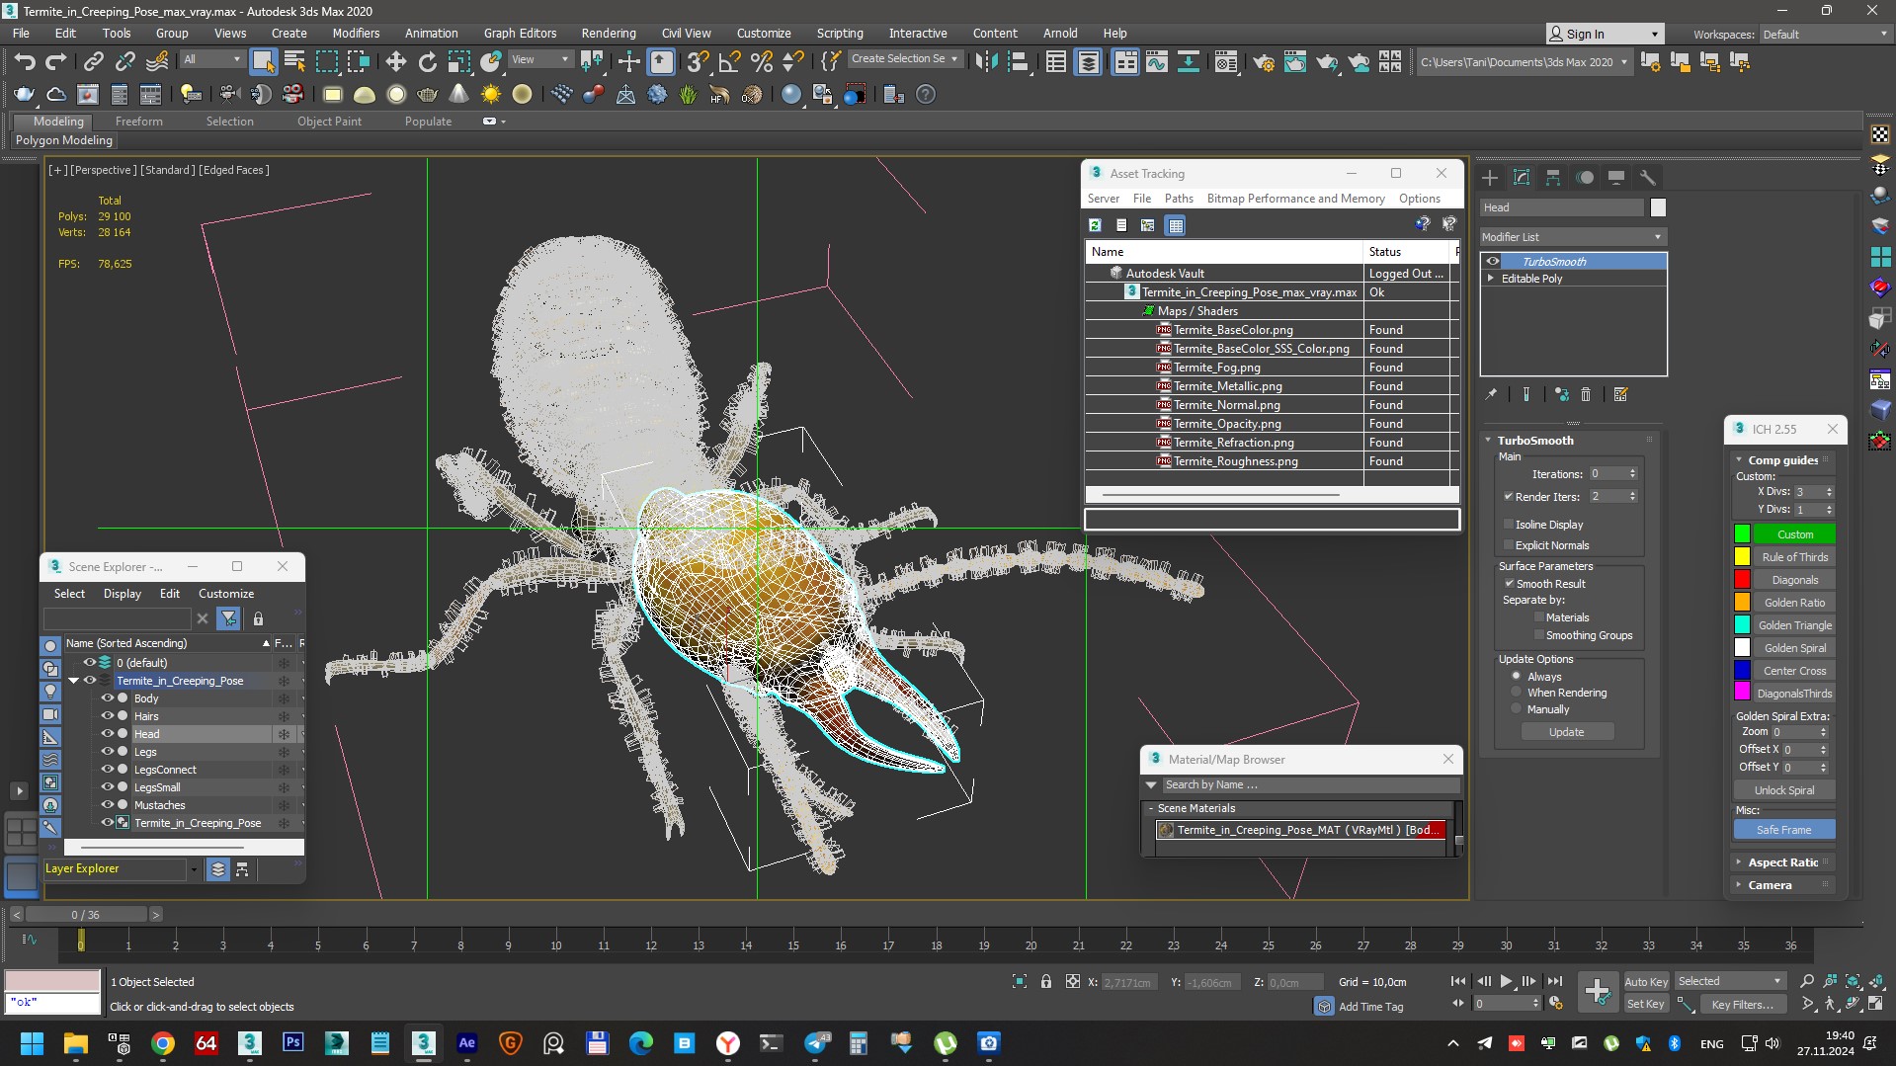Click the Safe Frame button
Viewport: 1896px width, 1066px height.
pyautogui.click(x=1783, y=830)
